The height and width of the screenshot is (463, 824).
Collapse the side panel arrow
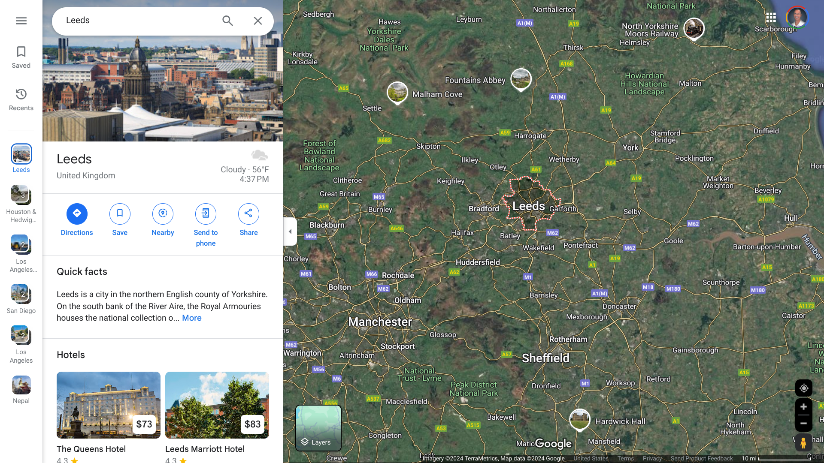[290, 231]
